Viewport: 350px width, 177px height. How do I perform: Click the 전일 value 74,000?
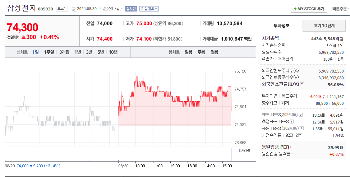coord(105,23)
